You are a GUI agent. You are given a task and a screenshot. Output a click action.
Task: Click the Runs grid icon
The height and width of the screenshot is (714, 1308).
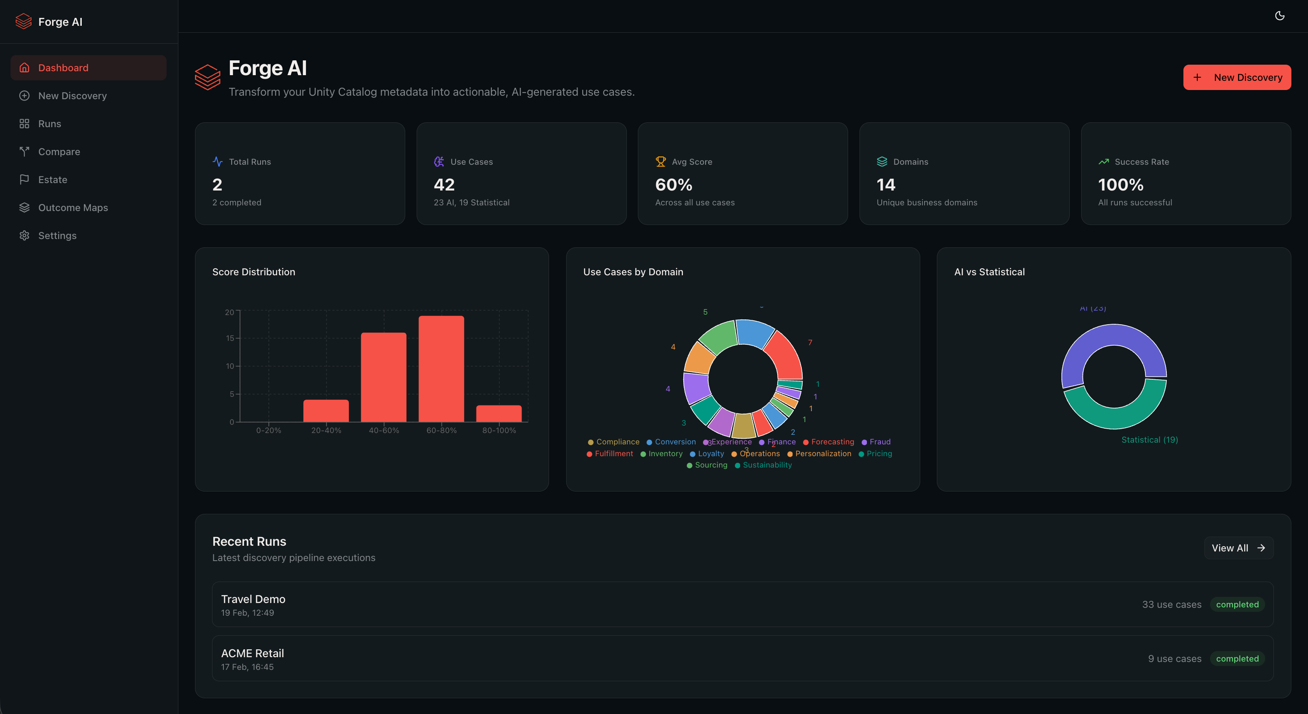coord(24,123)
